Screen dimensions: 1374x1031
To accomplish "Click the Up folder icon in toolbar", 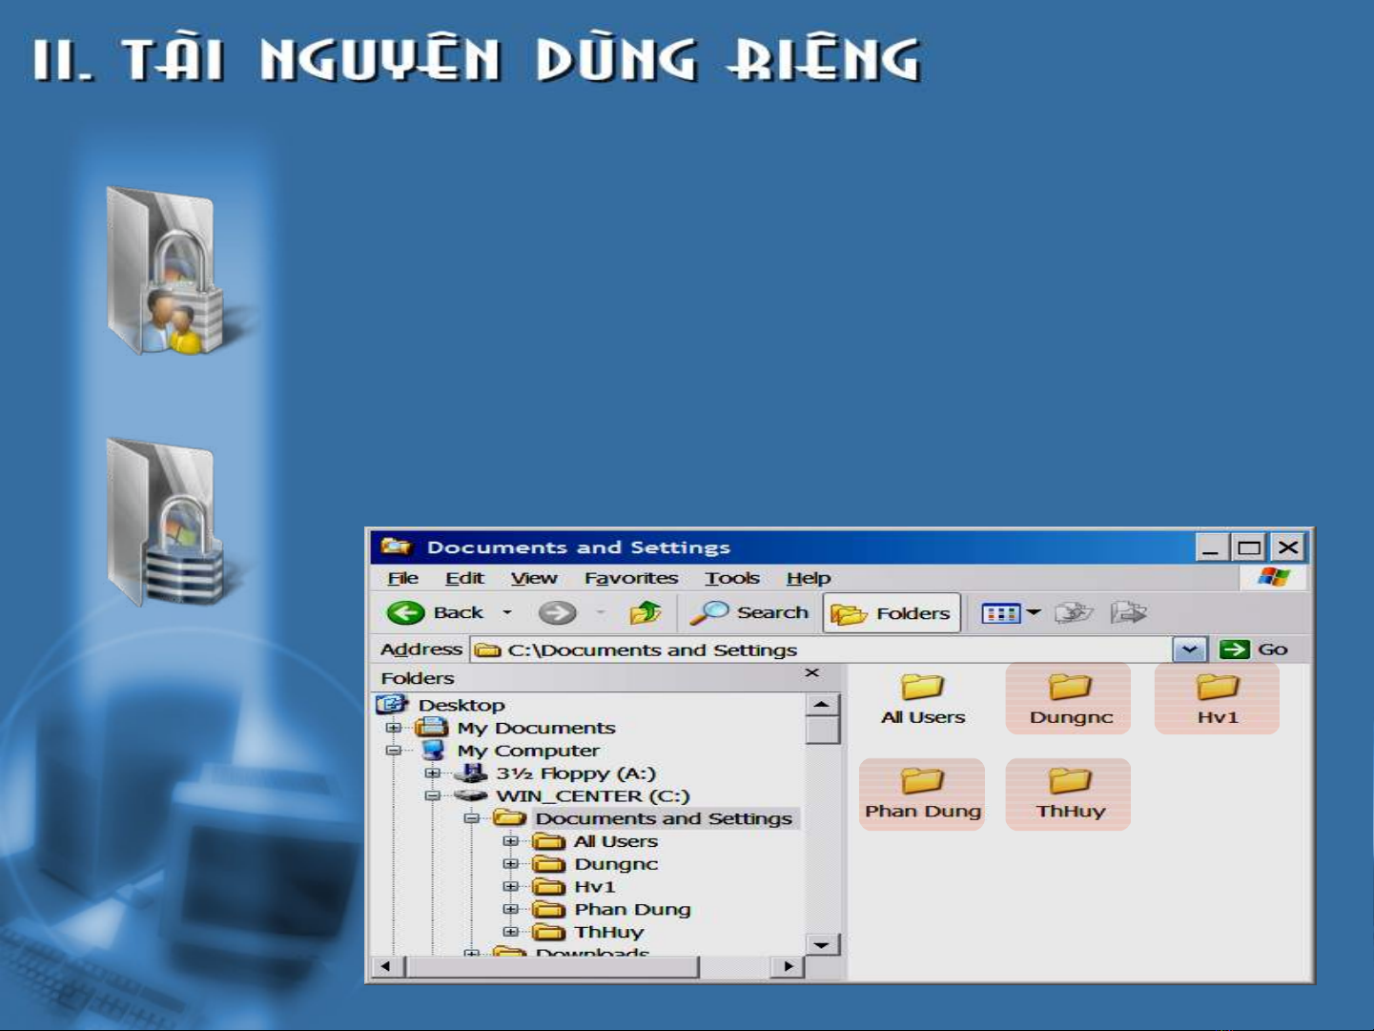I will [x=646, y=613].
